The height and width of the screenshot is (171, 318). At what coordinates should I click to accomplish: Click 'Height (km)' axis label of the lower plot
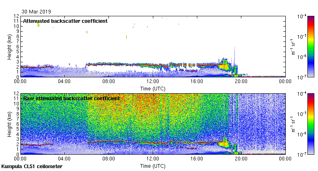point(9,125)
